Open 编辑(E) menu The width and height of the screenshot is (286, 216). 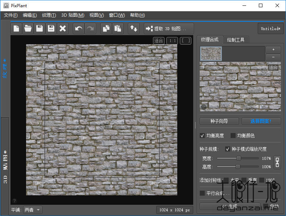30,15
